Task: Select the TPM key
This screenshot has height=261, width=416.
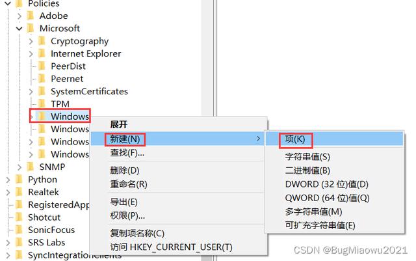Action: (x=60, y=104)
